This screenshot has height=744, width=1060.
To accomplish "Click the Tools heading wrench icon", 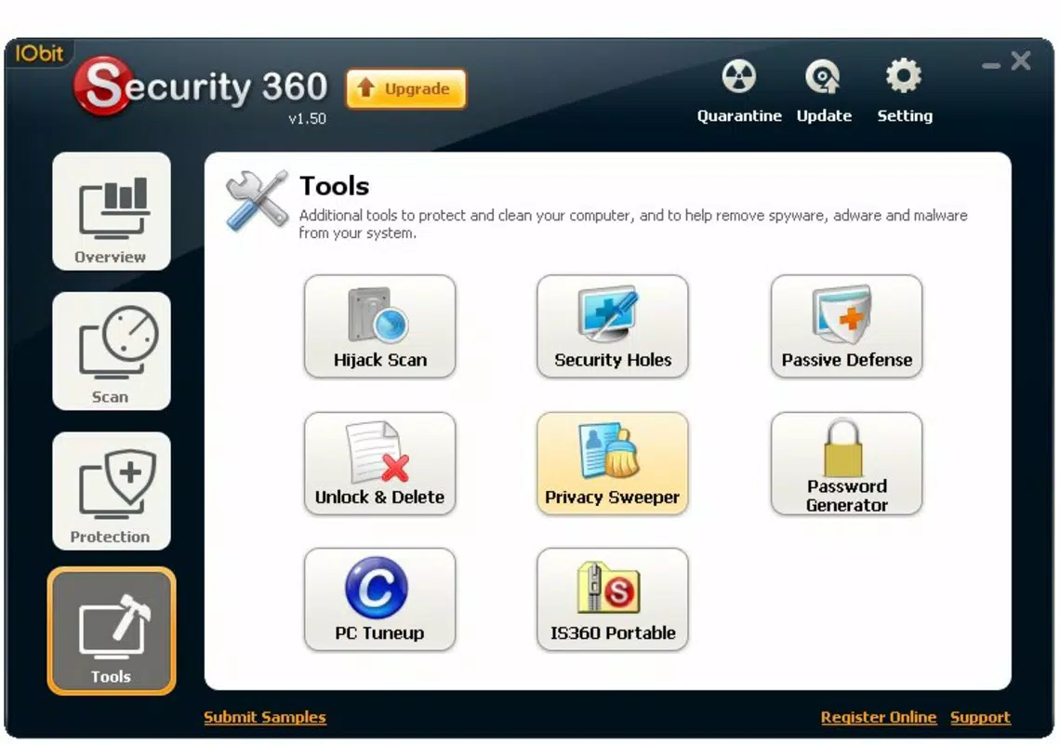I will [257, 200].
